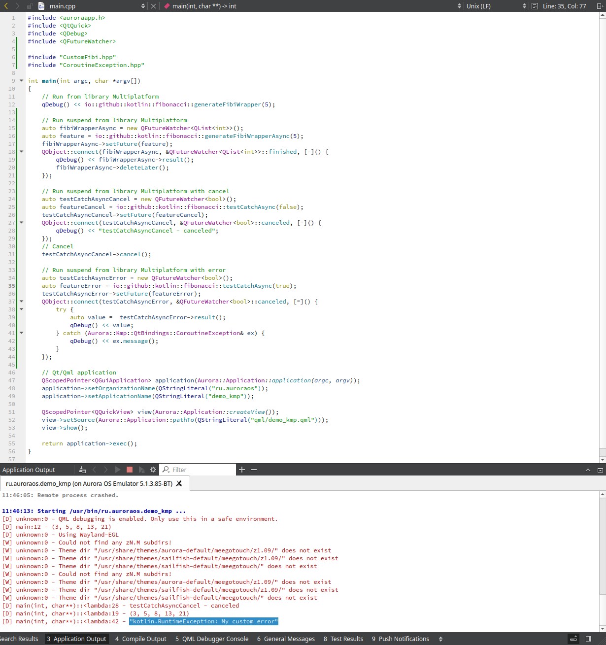606x645 pixels.
Task: Toggle the file read-only lock icon
Action: pos(30,6)
